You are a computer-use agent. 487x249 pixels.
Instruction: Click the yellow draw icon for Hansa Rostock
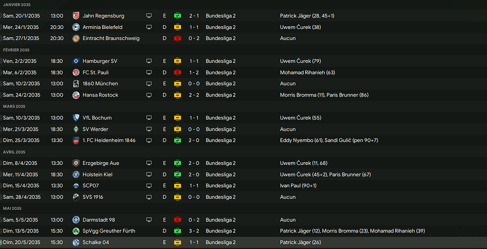point(177,95)
